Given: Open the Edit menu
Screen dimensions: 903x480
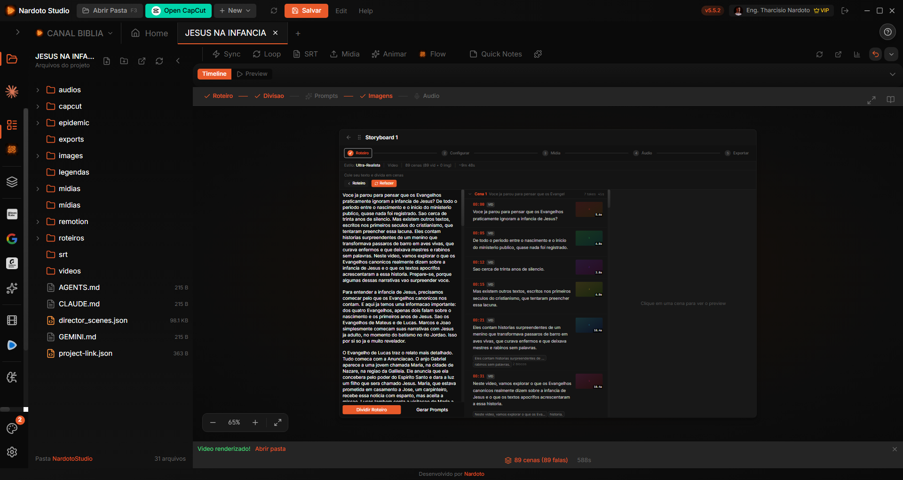Looking at the screenshot, I should click(x=341, y=11).
